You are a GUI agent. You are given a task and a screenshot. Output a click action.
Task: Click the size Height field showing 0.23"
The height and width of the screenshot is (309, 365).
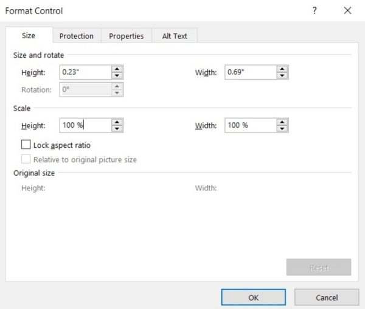pos(85,72)
